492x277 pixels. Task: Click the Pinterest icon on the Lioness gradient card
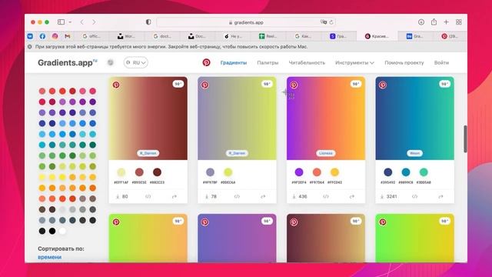tap(294, 85)
